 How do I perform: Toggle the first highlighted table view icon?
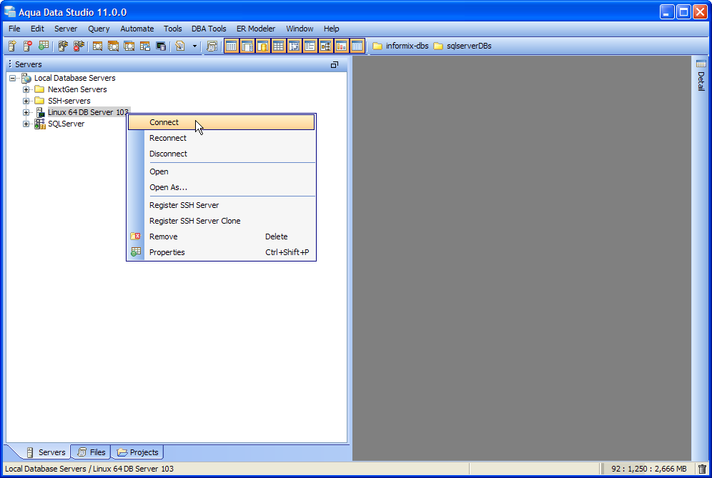(x=231, y=46)
